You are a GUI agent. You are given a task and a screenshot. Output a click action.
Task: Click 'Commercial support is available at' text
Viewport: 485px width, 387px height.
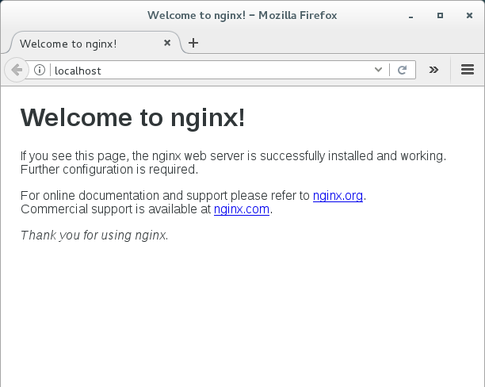coord(116,209)
